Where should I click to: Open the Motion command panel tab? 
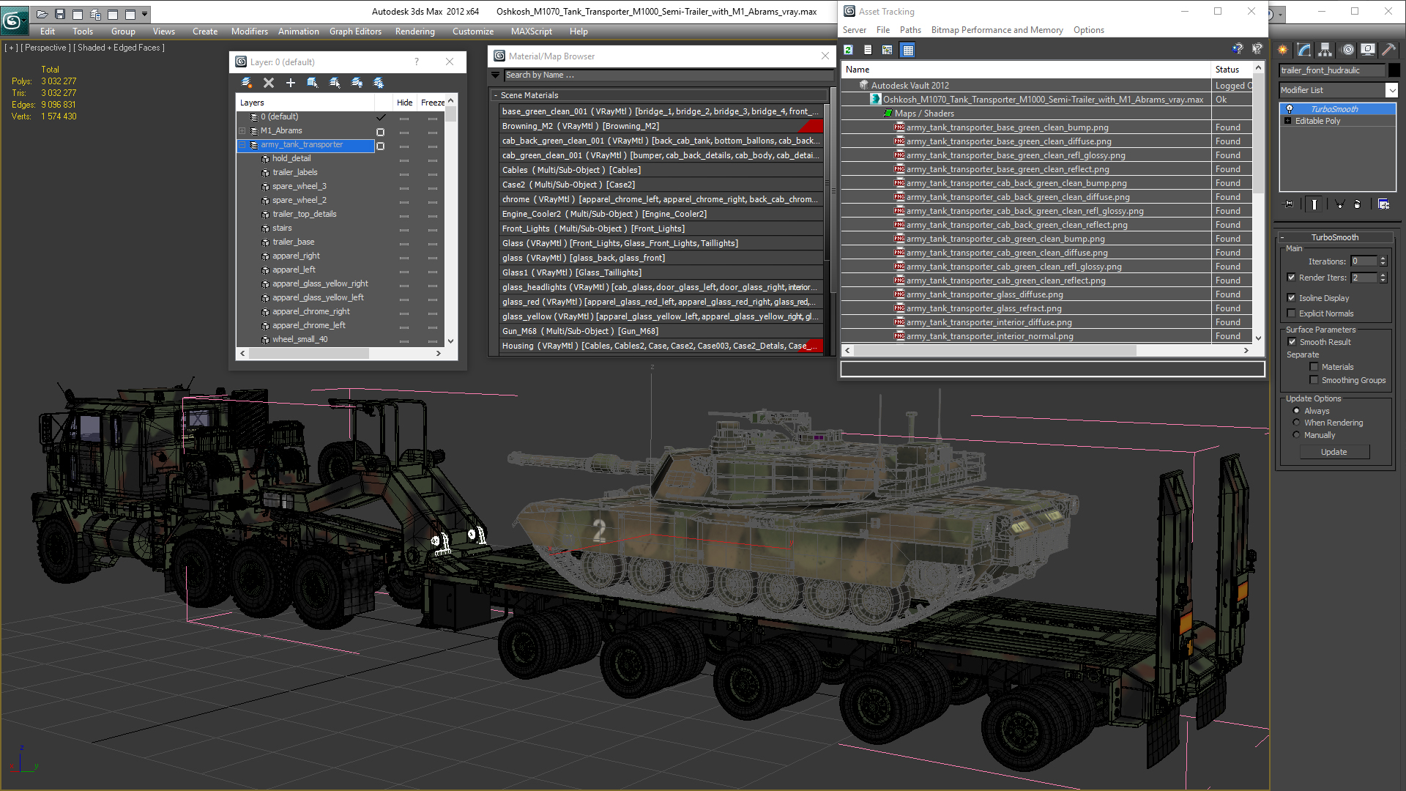[1347, 50]
